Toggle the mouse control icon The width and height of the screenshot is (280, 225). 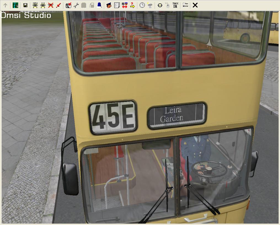click(167, 5)
